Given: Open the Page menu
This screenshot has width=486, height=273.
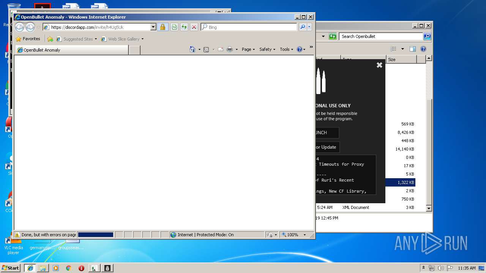Looking at the screenshot, I should click(248, 49).
